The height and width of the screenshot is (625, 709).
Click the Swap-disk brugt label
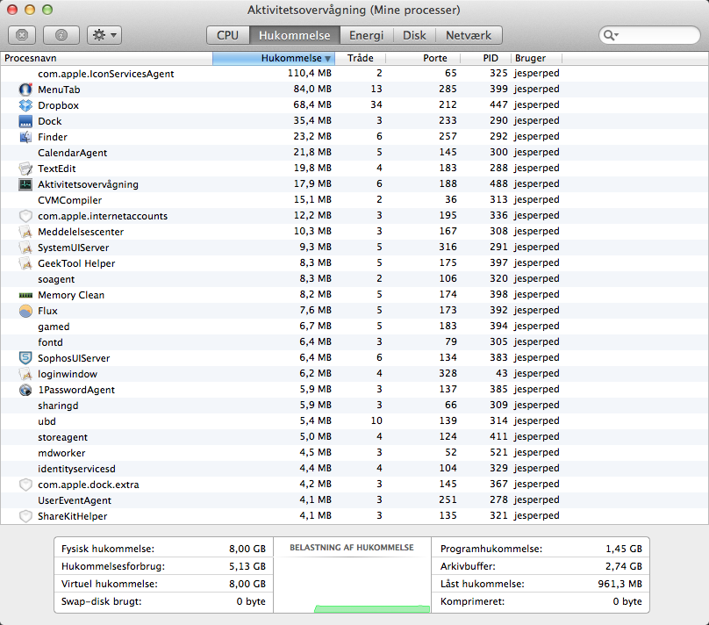(x=101, y=601)
